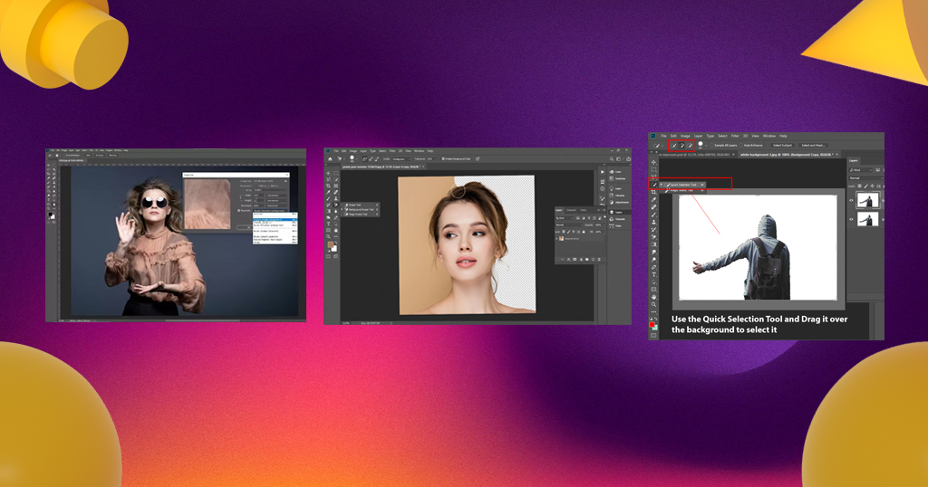Click Select Subject button in right screenshot
Screen dimensions: 928x487
(782, 146)
